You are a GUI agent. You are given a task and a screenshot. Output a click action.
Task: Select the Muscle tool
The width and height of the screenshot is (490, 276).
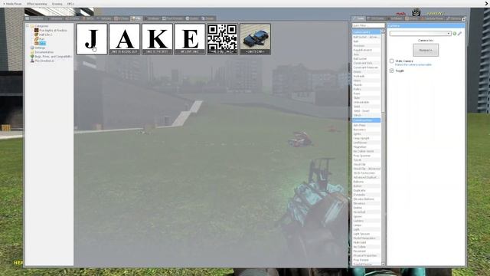click(x=366, y=85)
